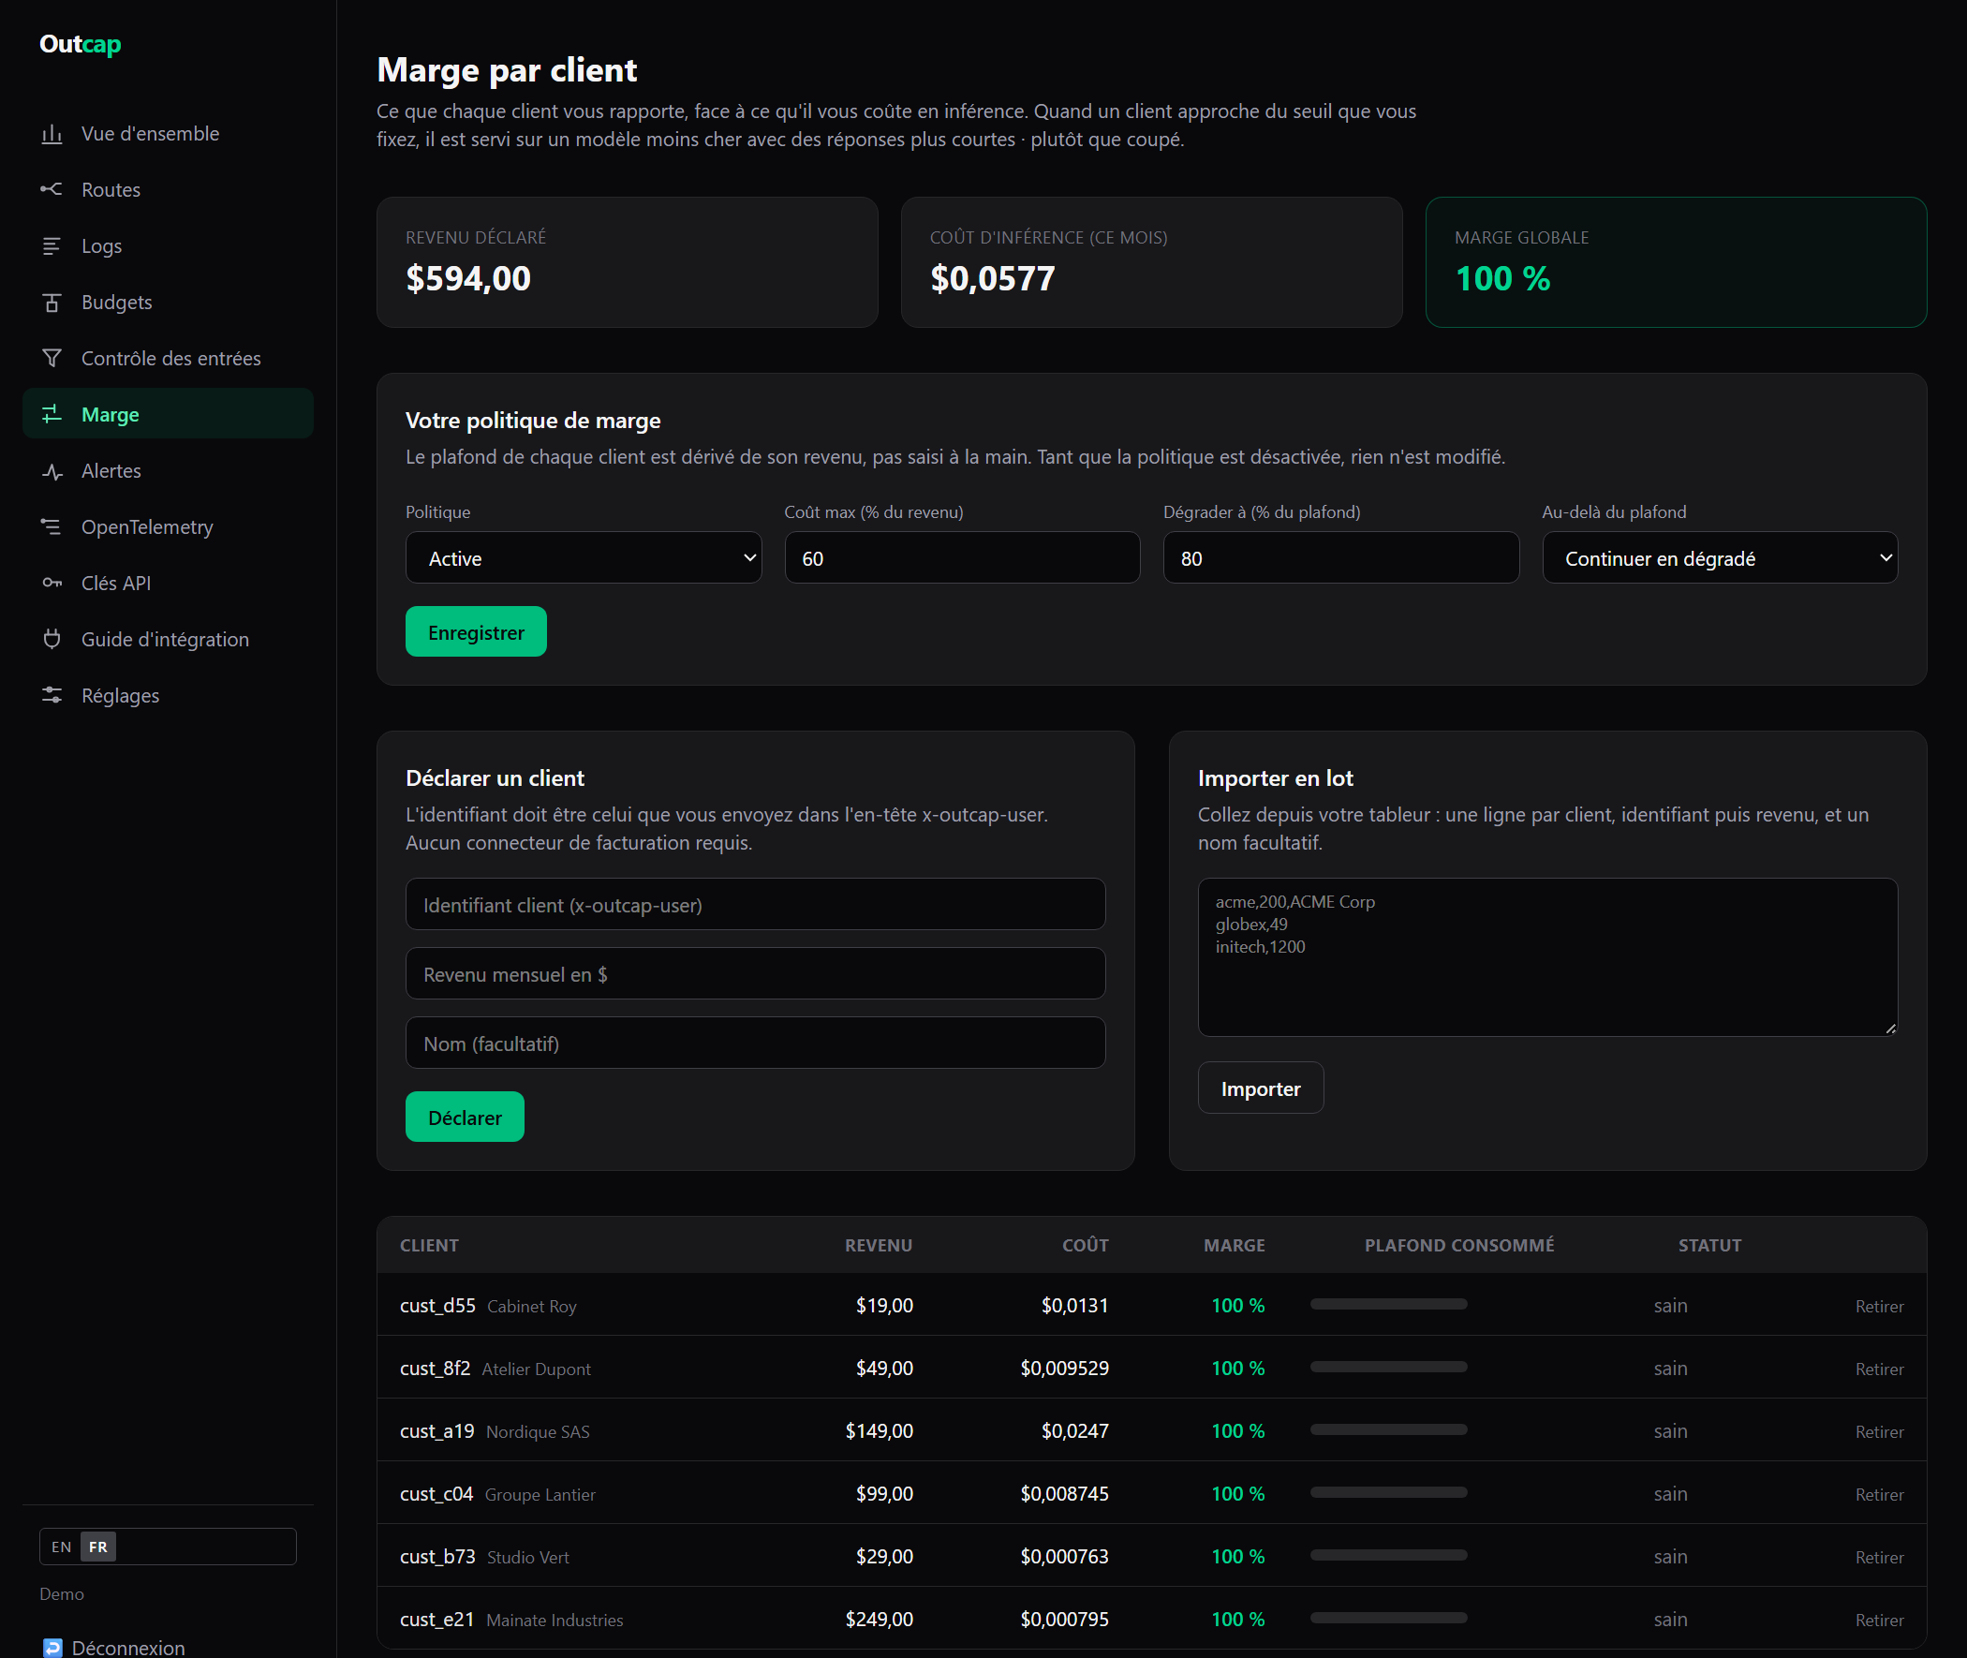
Task: Click the MARGE GLOBALE 100 % value
Action: [1501, 278]
